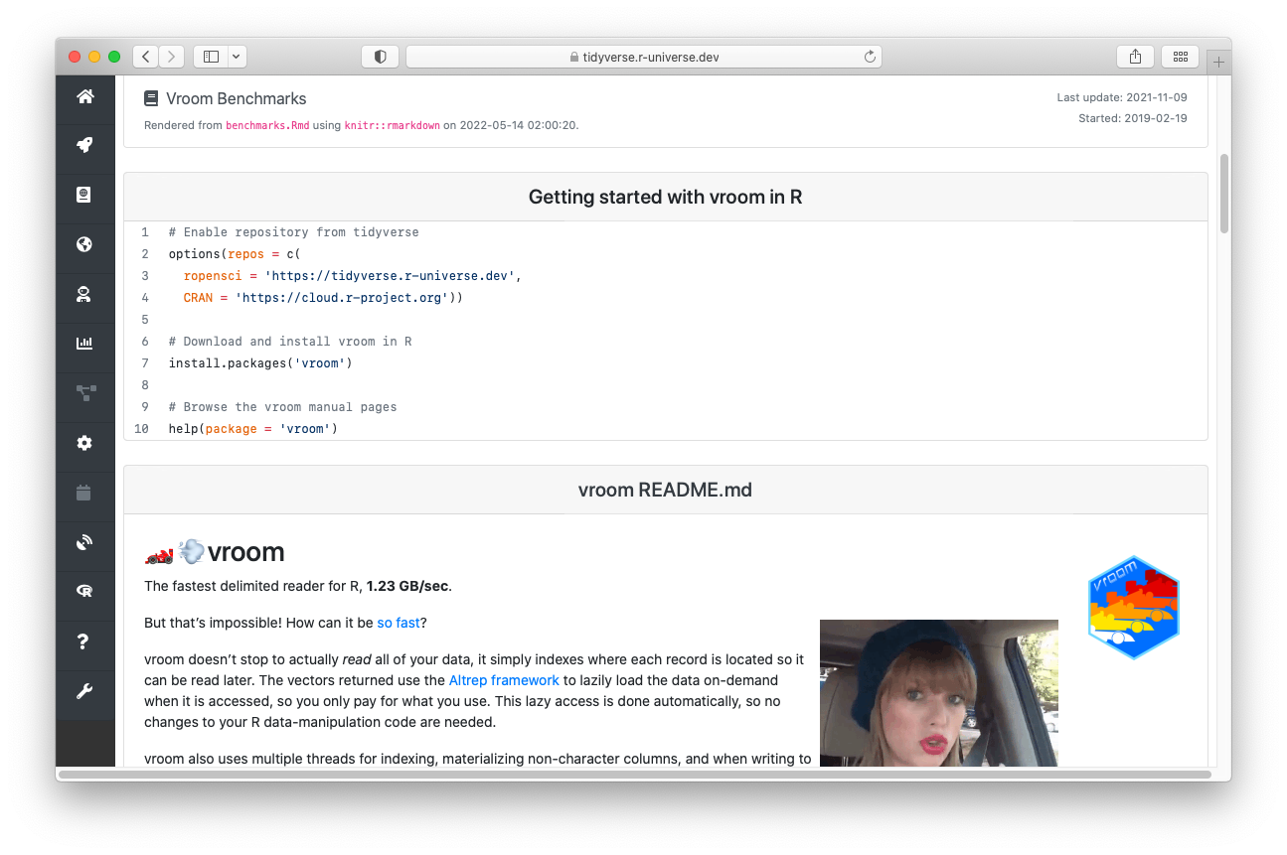Open the 'so fast' link
The width and height of the screenshot is (1287, 855).
[x=399, y=623]
